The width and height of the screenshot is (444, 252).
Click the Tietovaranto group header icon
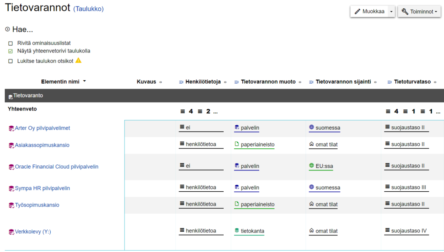(x=10, y=97)
